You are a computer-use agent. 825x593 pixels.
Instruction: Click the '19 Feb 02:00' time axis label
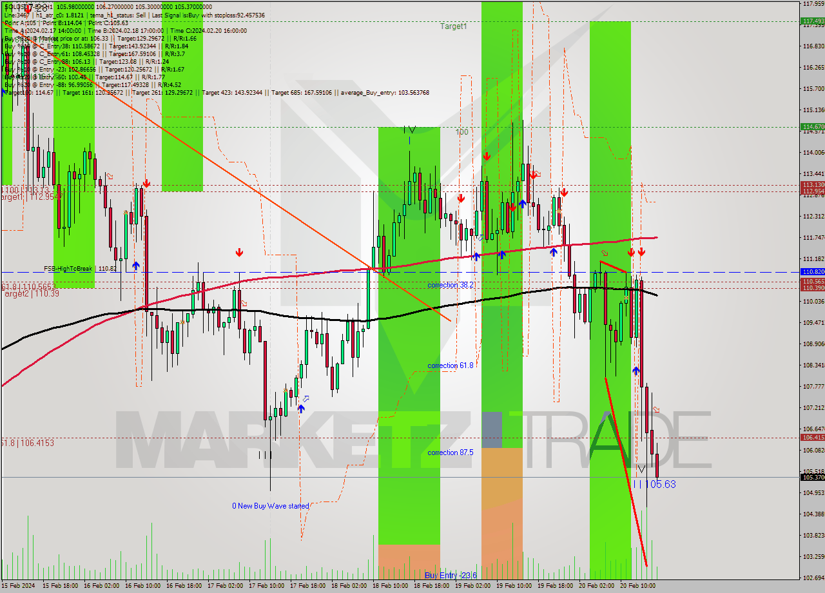(473, 586)
